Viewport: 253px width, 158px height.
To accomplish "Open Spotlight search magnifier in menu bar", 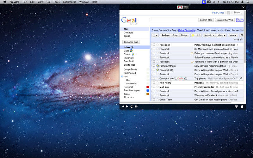I will [248, 2].
